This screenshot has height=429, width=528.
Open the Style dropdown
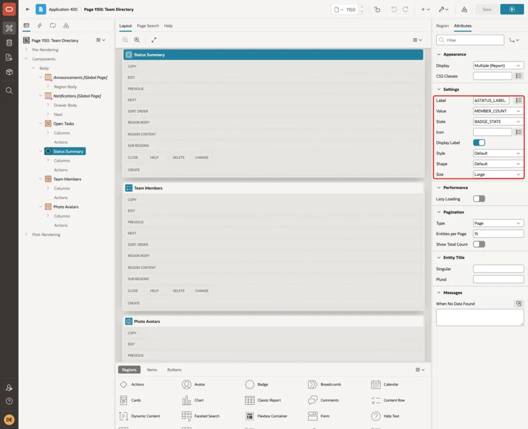pos(498,153)
